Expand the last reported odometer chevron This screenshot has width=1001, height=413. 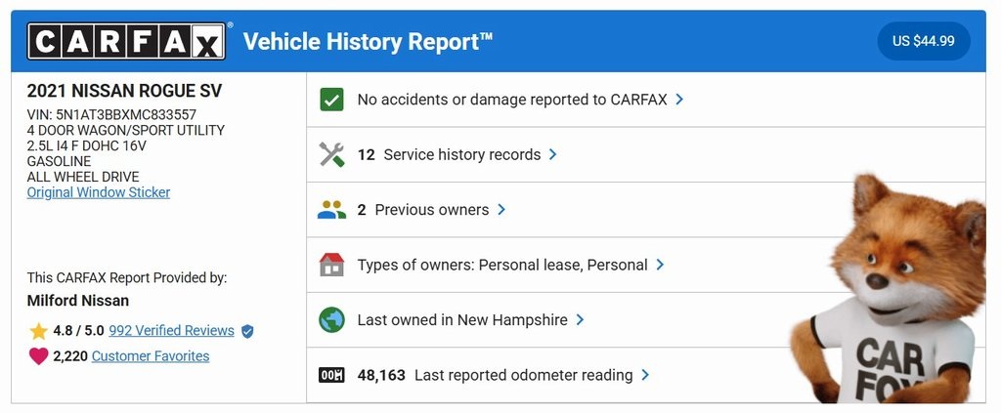pyautogui.click(x=646, y=375)
